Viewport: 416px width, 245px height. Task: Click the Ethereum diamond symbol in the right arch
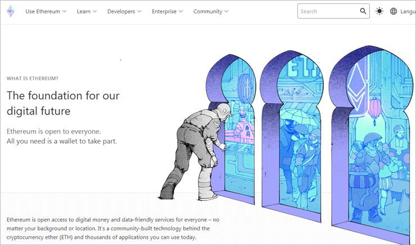355,84
